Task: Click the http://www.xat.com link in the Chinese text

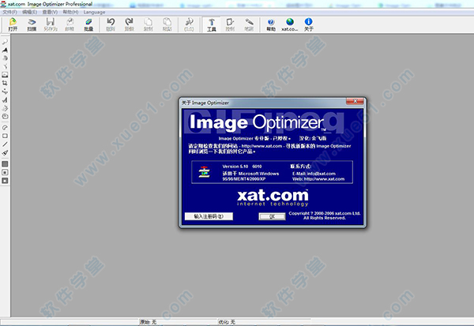Action: pos(261,146)
